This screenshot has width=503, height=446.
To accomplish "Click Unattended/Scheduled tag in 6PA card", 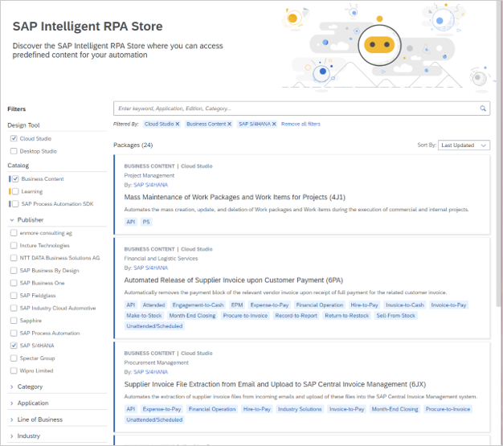I will (154, 326).
